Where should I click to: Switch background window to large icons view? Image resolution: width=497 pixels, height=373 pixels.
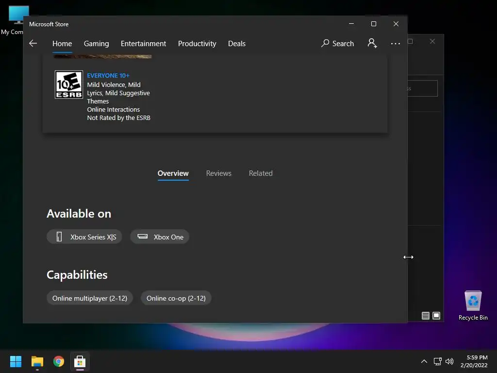[x=436, y=316]
